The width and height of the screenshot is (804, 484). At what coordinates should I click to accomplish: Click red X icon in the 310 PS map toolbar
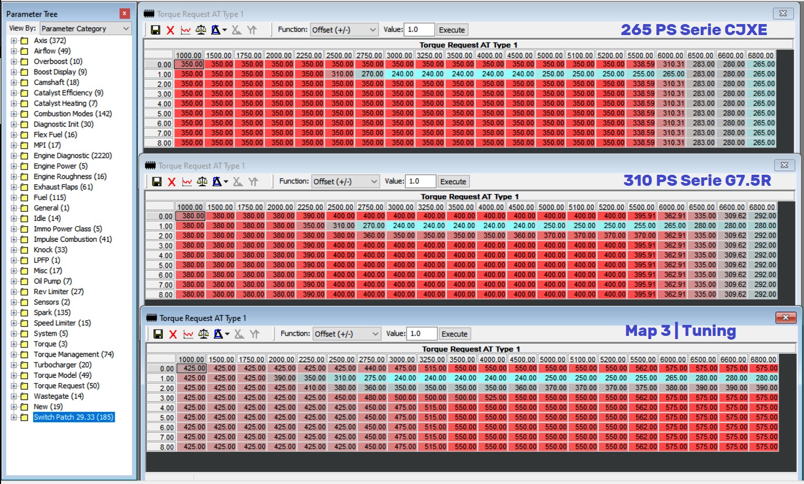pyautogui.click(x=172, y=182)
